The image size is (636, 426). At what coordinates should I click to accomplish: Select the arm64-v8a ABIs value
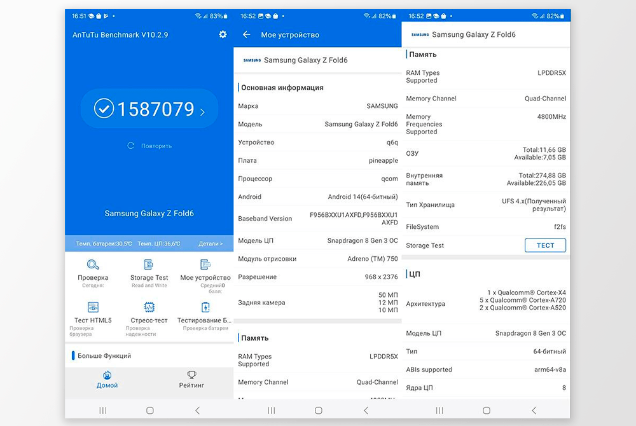click(550, 369)
